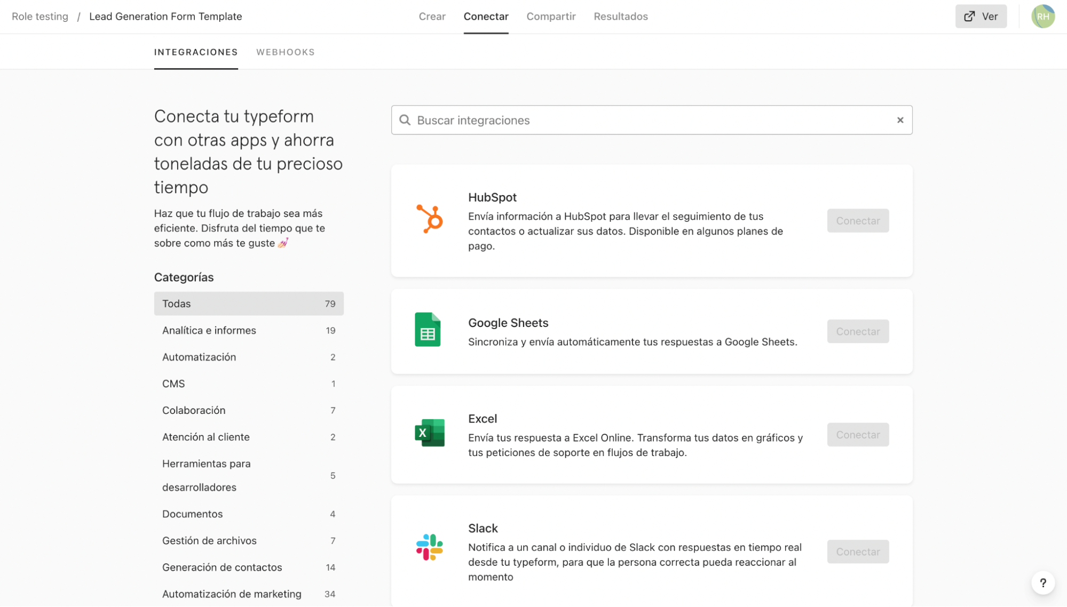Filter by Automatización de marketing category
1067x607 pixels.
[x=249, y=594]
